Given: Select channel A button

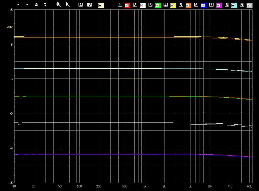Looking at the screenshot, I should click(80, 5).
